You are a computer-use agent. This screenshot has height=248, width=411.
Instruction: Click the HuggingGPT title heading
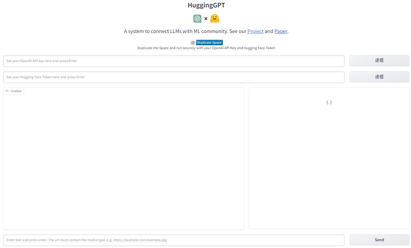tap(206, 5)
